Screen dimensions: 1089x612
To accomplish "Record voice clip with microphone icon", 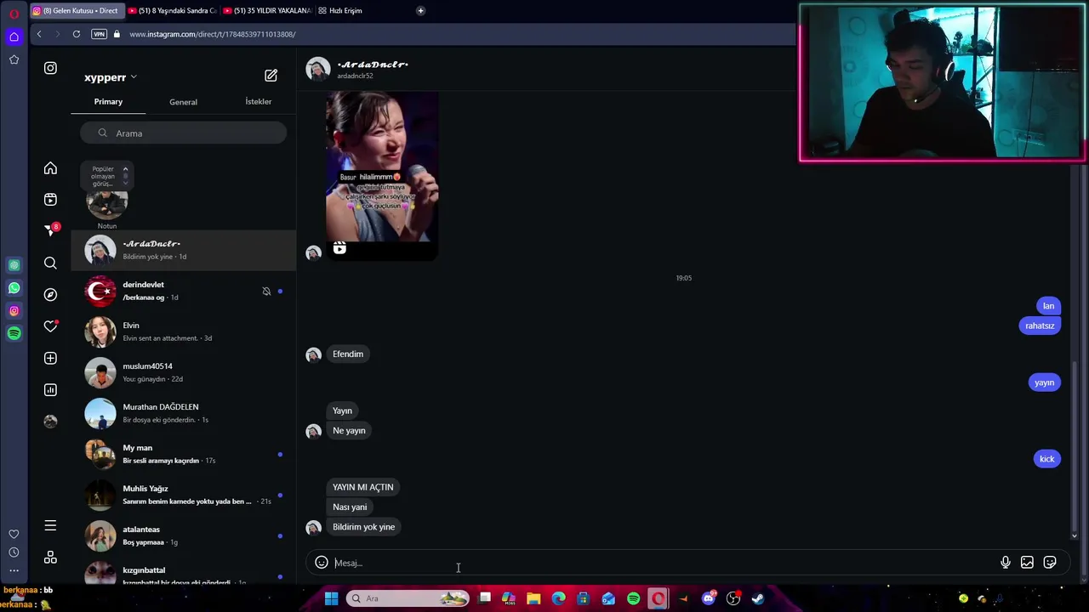I will pos(1006,563).
